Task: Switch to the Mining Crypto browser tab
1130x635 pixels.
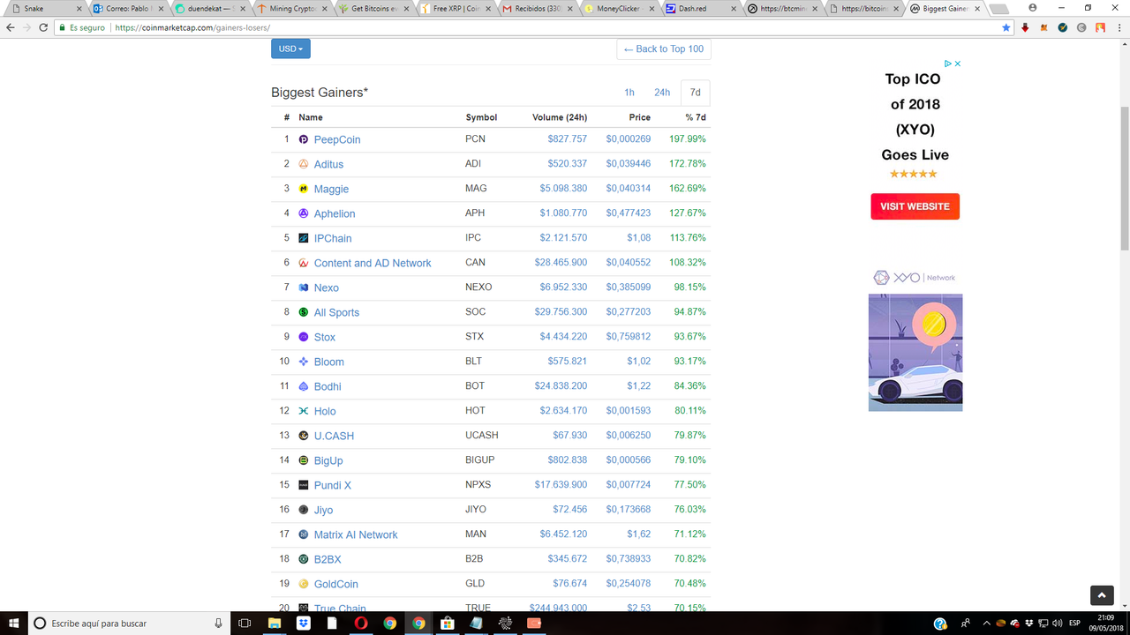Action: click(x=292, y=8)
